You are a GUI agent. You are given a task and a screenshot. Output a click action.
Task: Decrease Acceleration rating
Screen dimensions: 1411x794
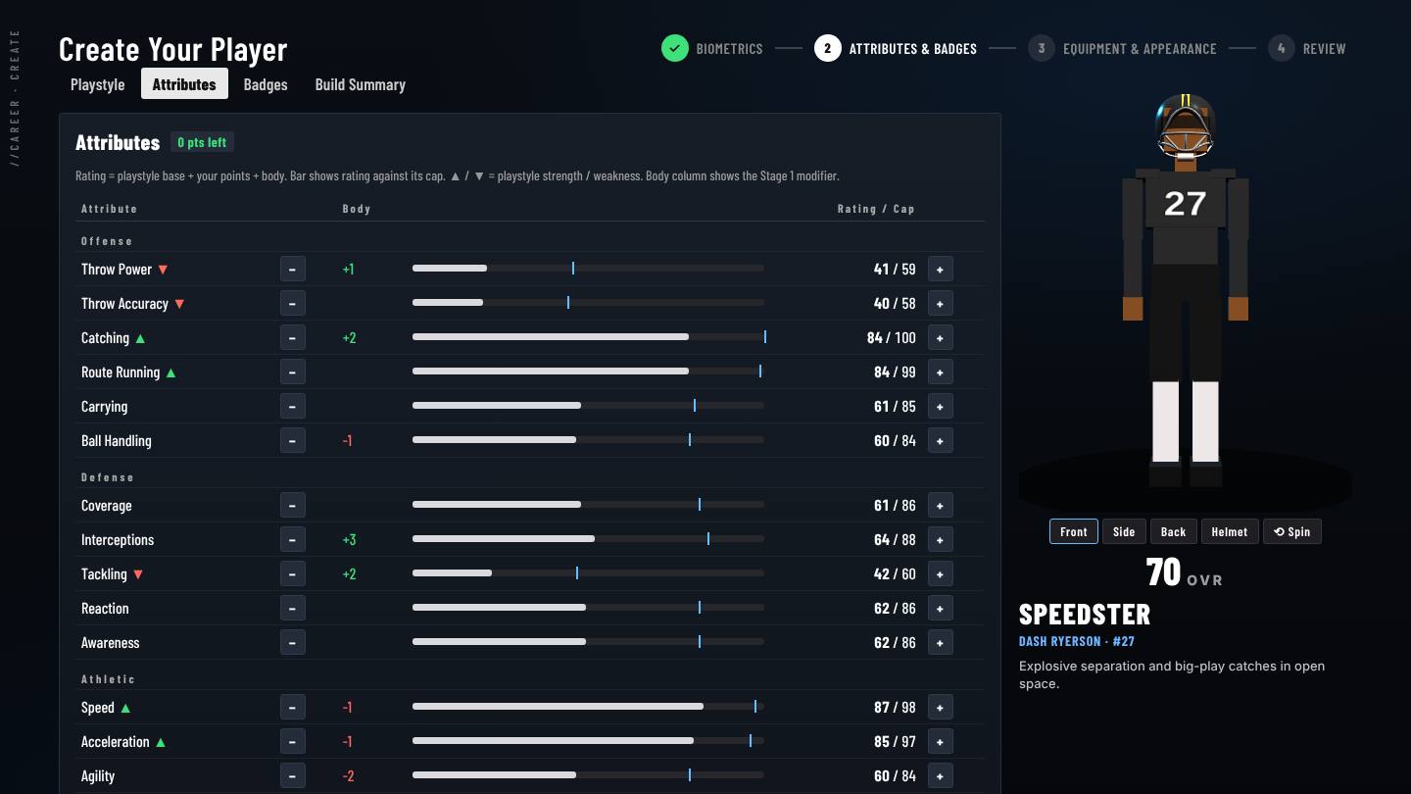pos(293,741)
